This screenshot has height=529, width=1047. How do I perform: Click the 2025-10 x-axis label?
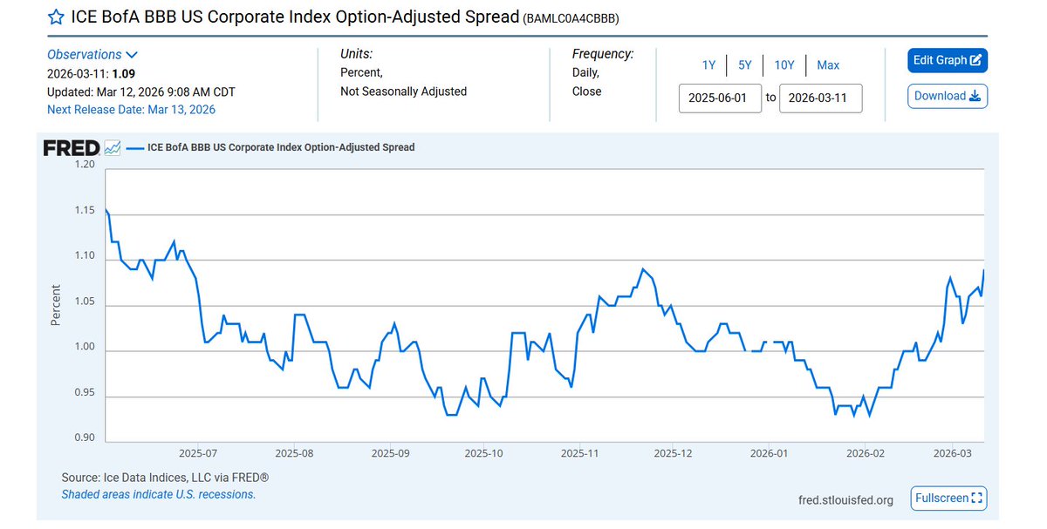tap(483, 453)
